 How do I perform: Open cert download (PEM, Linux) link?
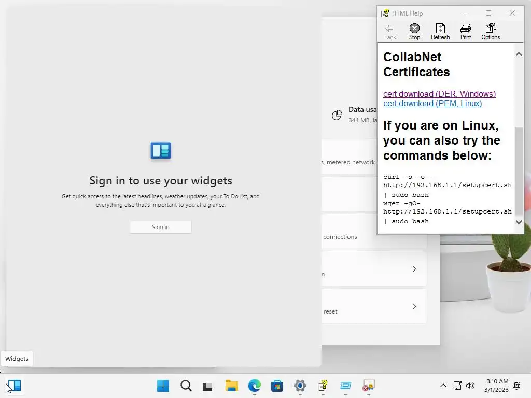pos(432,103)
